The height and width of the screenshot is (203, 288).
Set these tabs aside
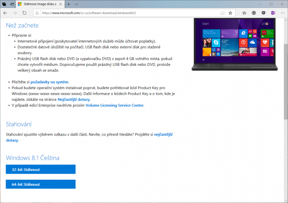click(12, 4)
